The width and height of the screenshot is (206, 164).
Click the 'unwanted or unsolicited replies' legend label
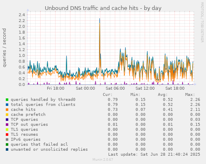tap(49, 149)
